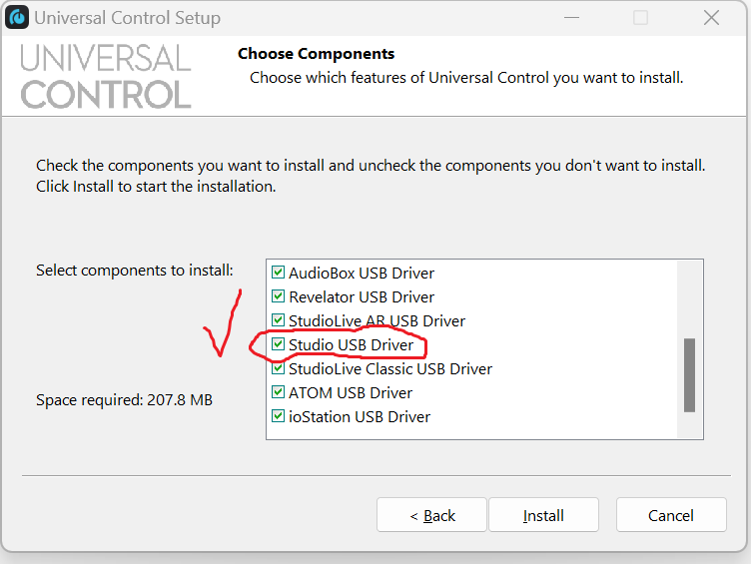Screen dimensions: 751x564
Task: Uncheck the ioStation USB Driver checkbox
Action: [279, 416]
